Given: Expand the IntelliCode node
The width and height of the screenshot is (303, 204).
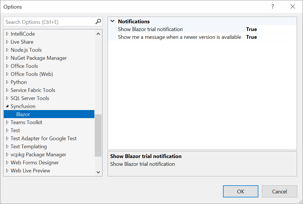Looking at the screenshot, I should click(7, 34).
